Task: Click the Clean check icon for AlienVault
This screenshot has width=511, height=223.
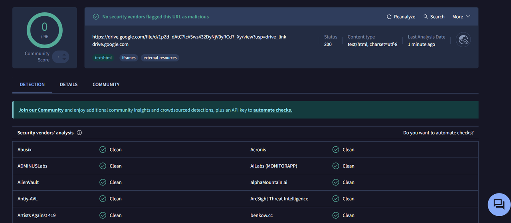Action: click(x=103, y=182)
